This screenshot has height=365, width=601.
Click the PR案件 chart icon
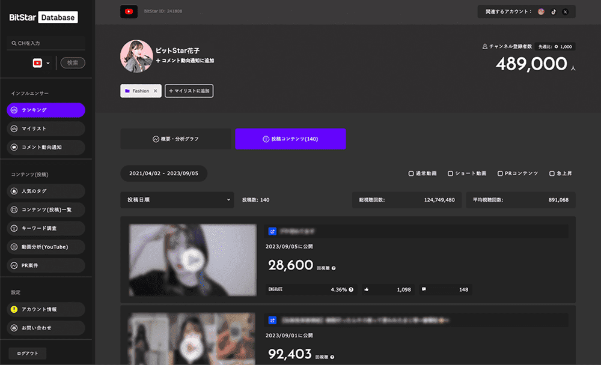click(14, 265)
